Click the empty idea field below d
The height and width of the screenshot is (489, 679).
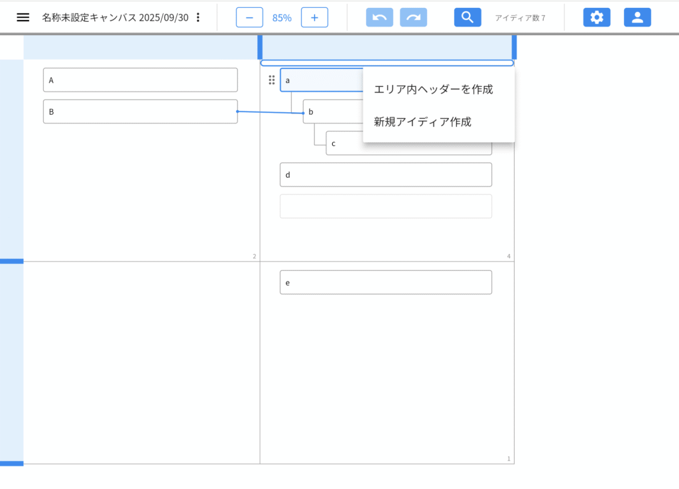[x=385, y=206]
